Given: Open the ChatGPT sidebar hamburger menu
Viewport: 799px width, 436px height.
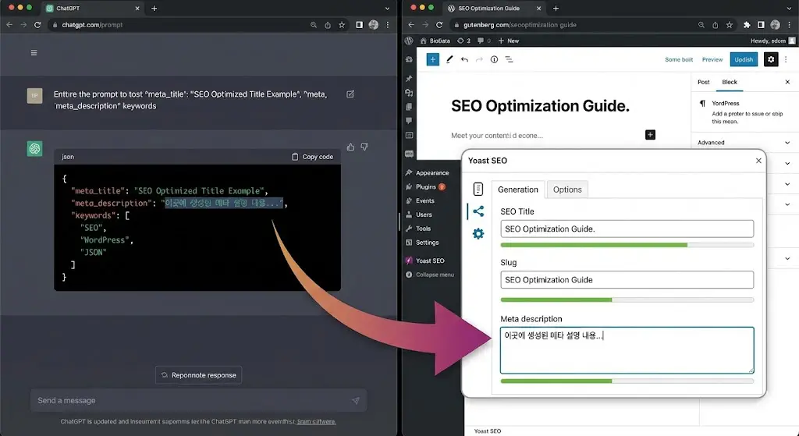Looking at the screenshot, I should point(34,53).
